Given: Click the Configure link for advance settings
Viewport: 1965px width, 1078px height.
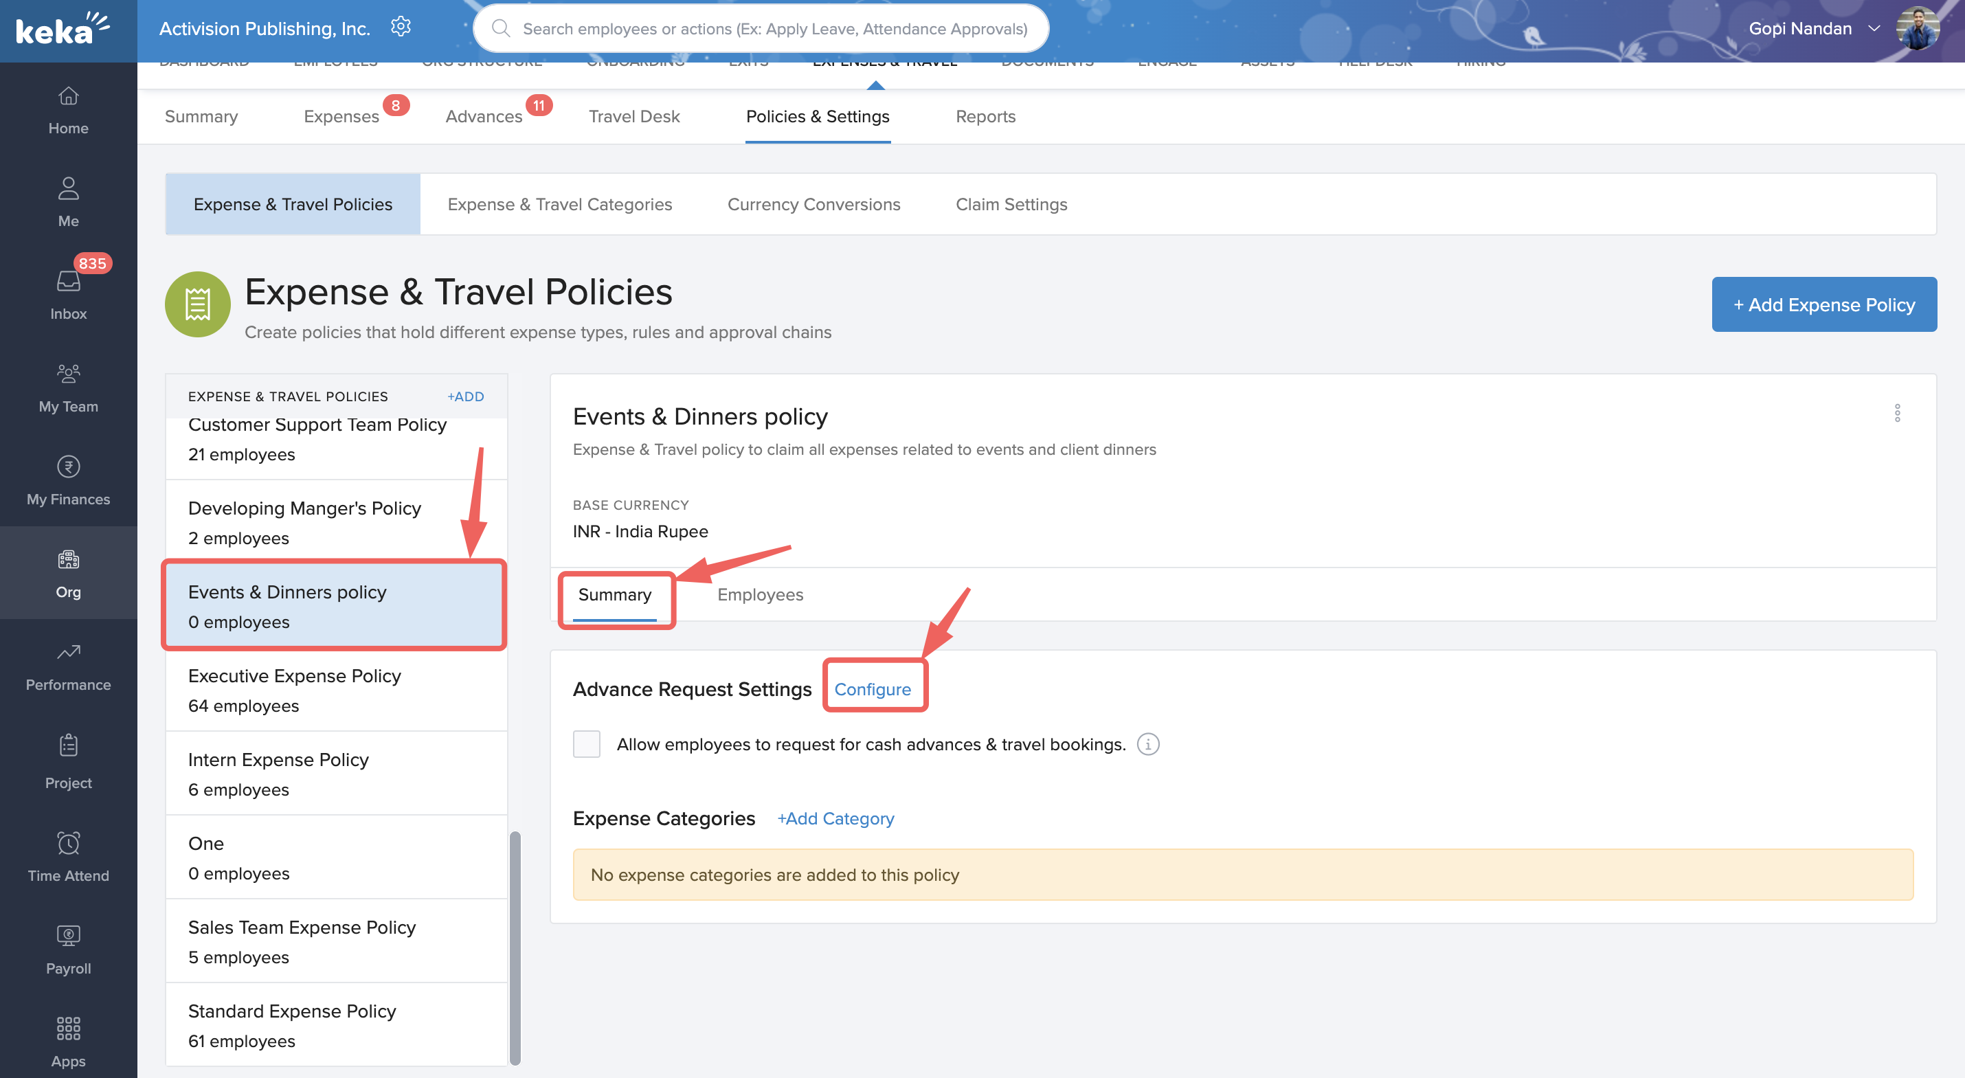Looking at the screenshot, I should pyautogui.click(x=872, y=689).
